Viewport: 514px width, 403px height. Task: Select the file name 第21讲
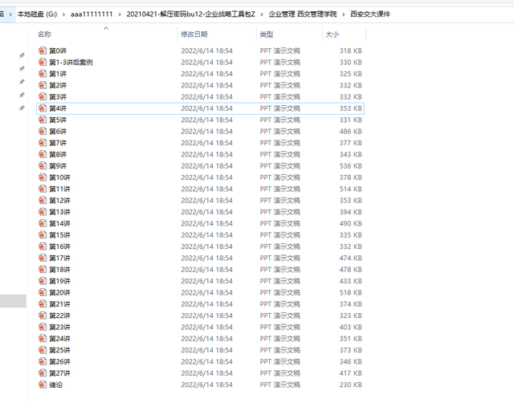click(x=59, y=304)
